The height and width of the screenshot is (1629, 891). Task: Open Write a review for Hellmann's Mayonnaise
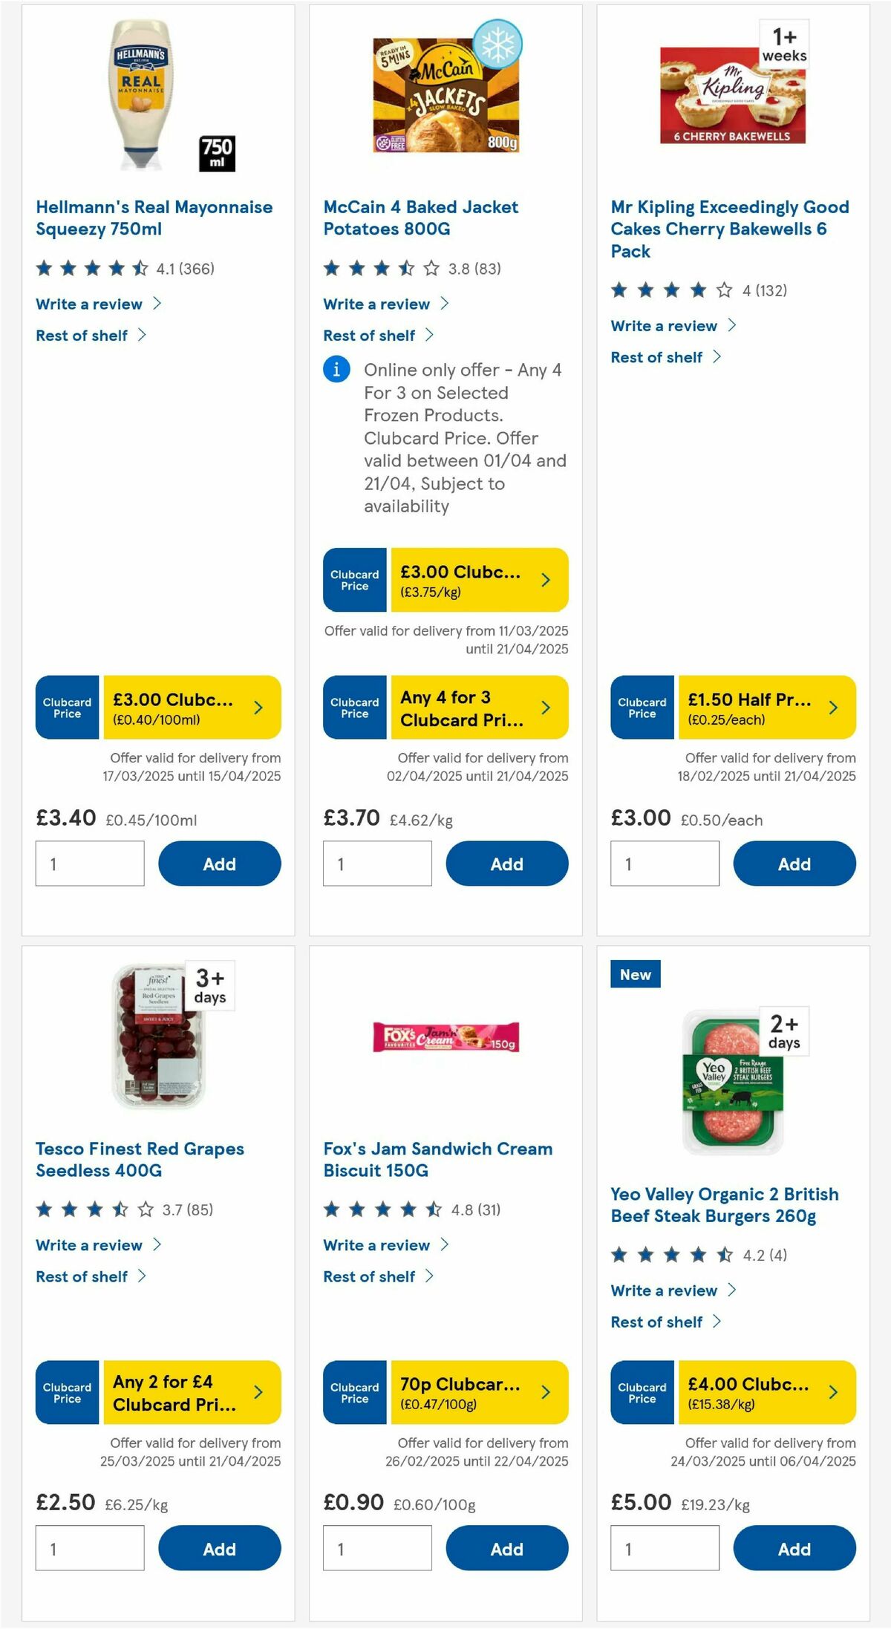click(x=88, y=304)
